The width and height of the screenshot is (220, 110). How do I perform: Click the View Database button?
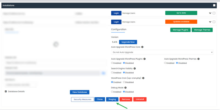coord(79,92)
